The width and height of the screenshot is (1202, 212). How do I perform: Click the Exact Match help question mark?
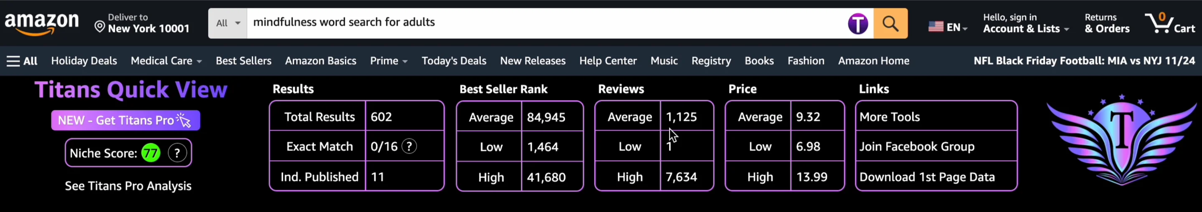[x=409, y=146]
